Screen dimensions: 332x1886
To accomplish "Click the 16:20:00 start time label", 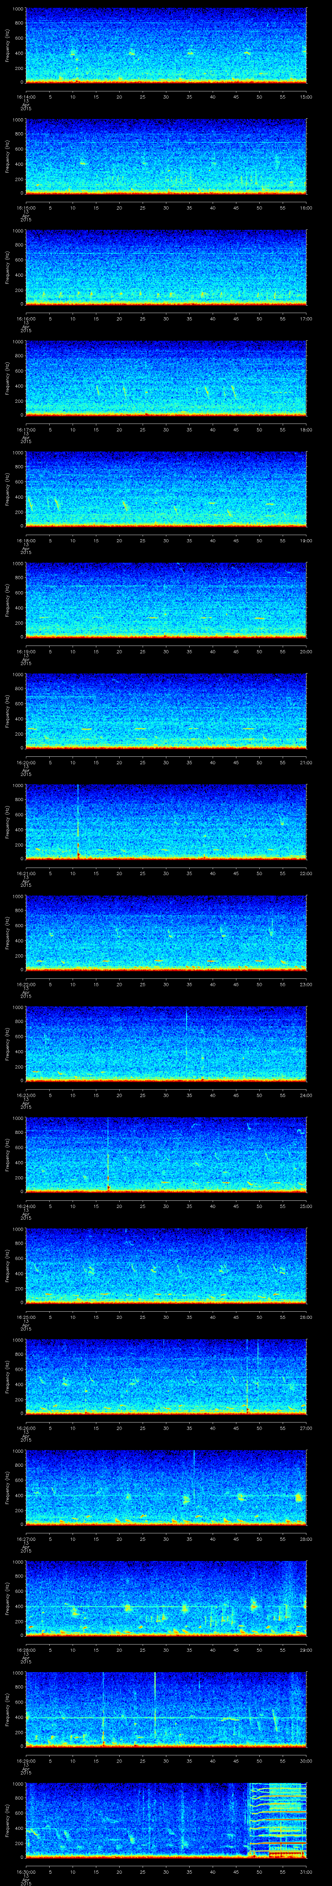I will pos(26,762).
